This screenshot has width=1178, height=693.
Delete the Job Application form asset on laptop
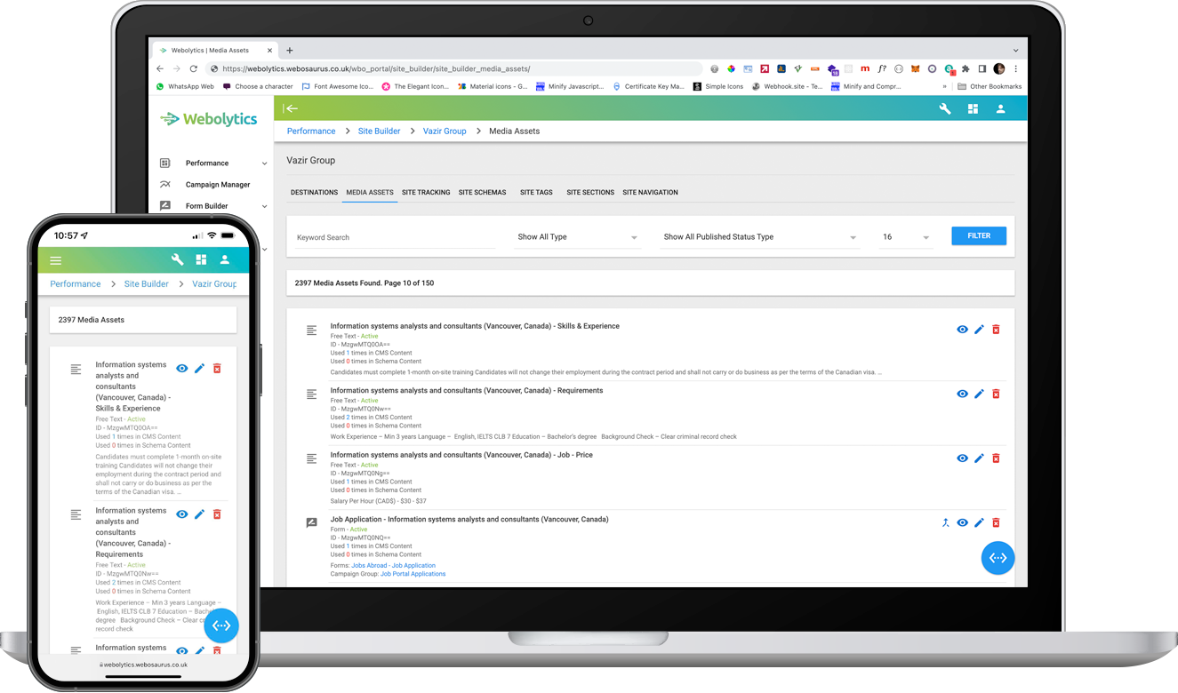(996, 523)
